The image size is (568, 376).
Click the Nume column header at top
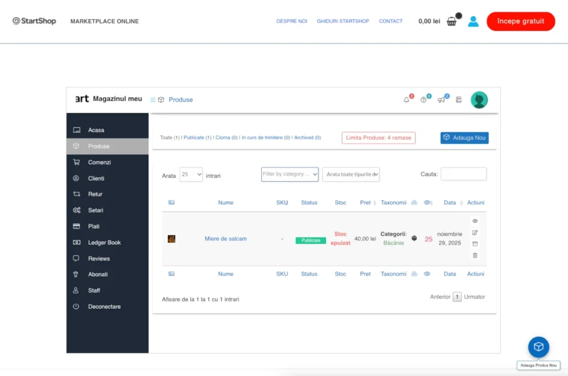pos(226,203)
